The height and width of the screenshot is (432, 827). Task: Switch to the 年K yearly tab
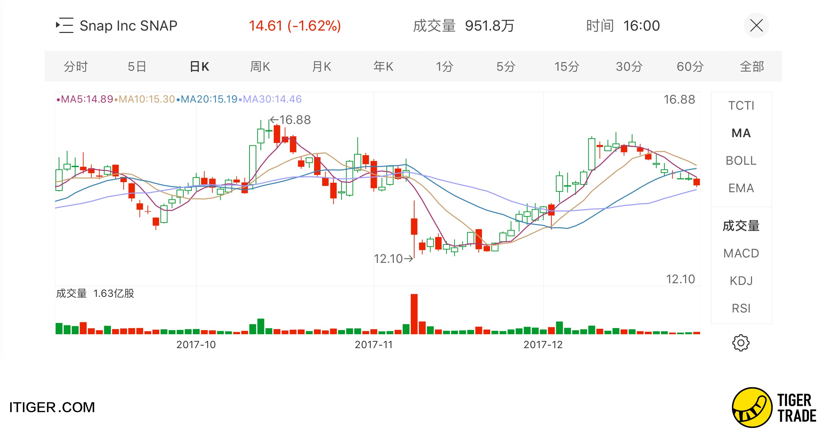[x=383, y=67]
